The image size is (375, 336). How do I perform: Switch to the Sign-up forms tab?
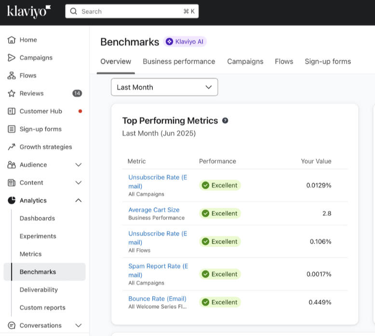tap(328, 62)
